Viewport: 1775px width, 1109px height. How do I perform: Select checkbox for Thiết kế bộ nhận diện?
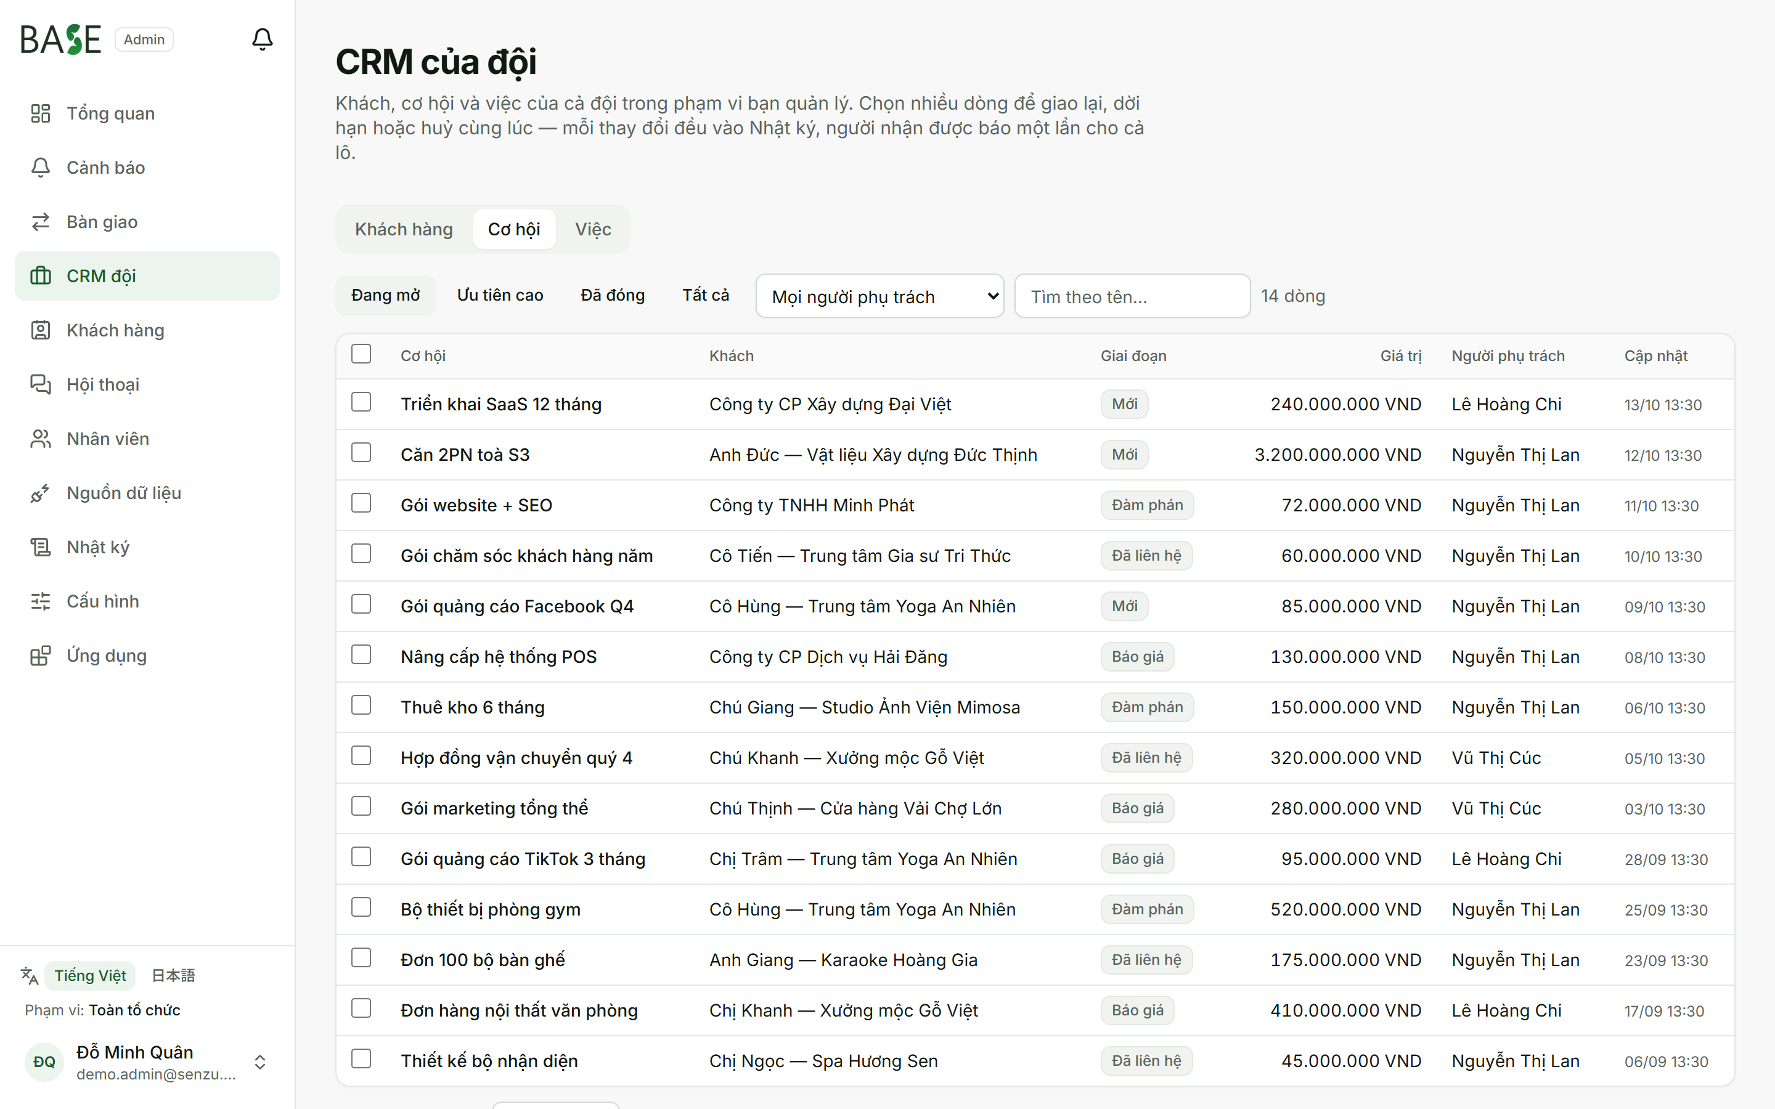point(361,1059)
